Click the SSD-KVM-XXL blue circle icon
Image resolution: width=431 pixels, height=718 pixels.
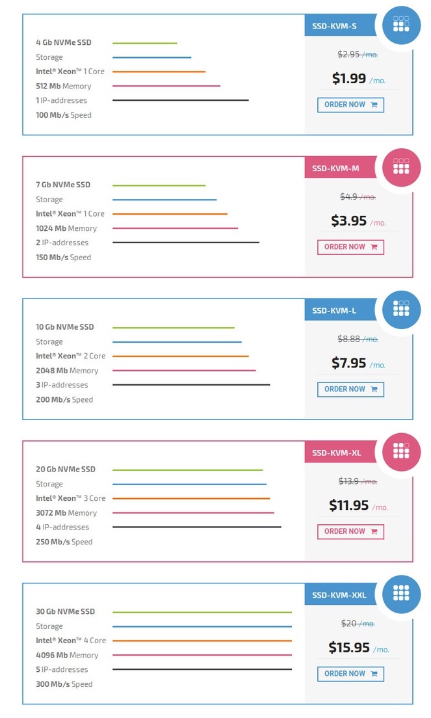coord(401,594)
